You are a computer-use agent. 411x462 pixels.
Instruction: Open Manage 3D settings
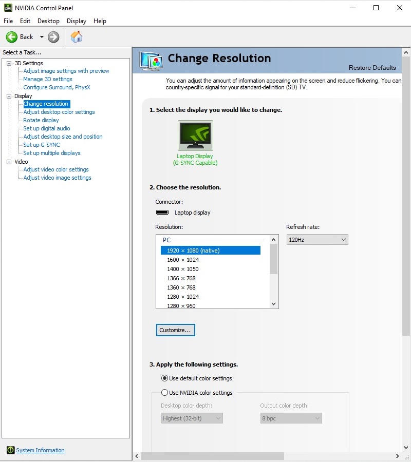pyautogui.click(x=48, y=79)
